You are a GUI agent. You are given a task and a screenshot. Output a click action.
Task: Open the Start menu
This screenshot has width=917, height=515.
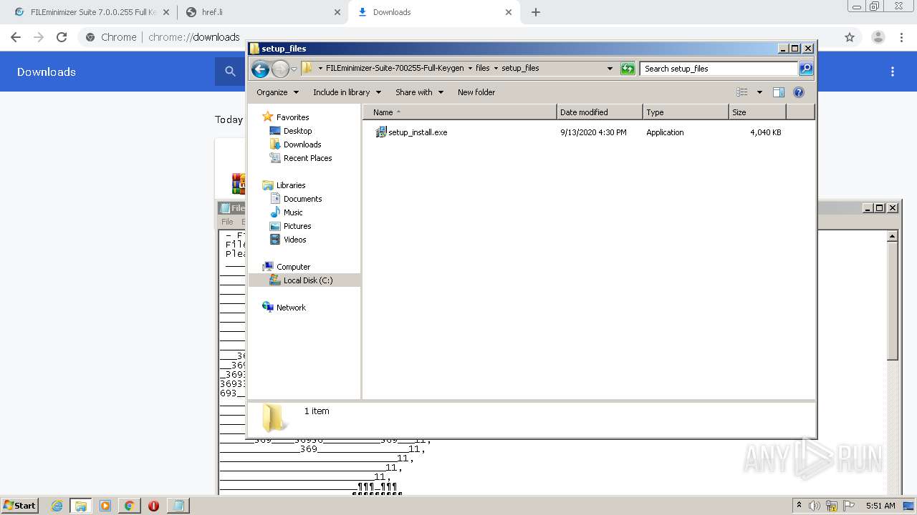(20, 506)
